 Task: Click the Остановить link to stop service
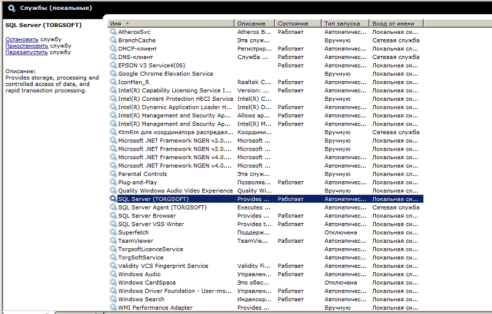tap(22, 39)
